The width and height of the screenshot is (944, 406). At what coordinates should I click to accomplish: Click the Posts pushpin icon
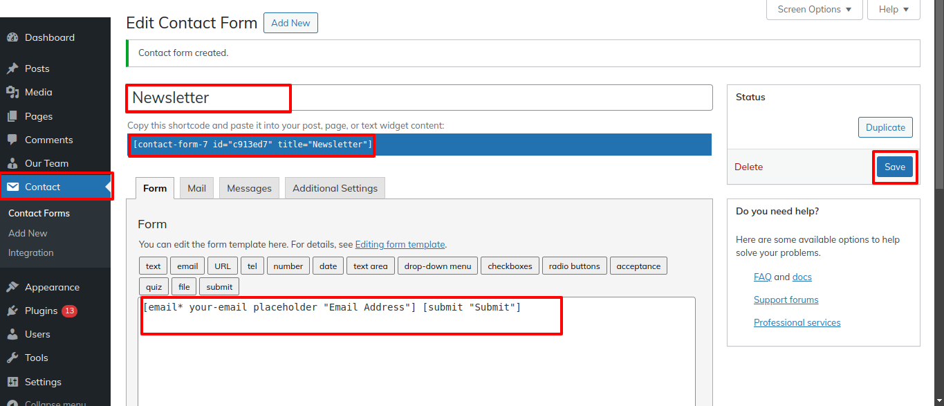[12, 68]
